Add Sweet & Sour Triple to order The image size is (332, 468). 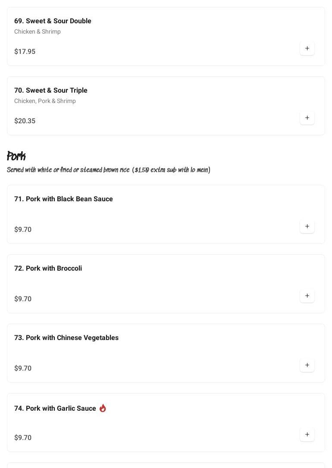coord(307,118)
